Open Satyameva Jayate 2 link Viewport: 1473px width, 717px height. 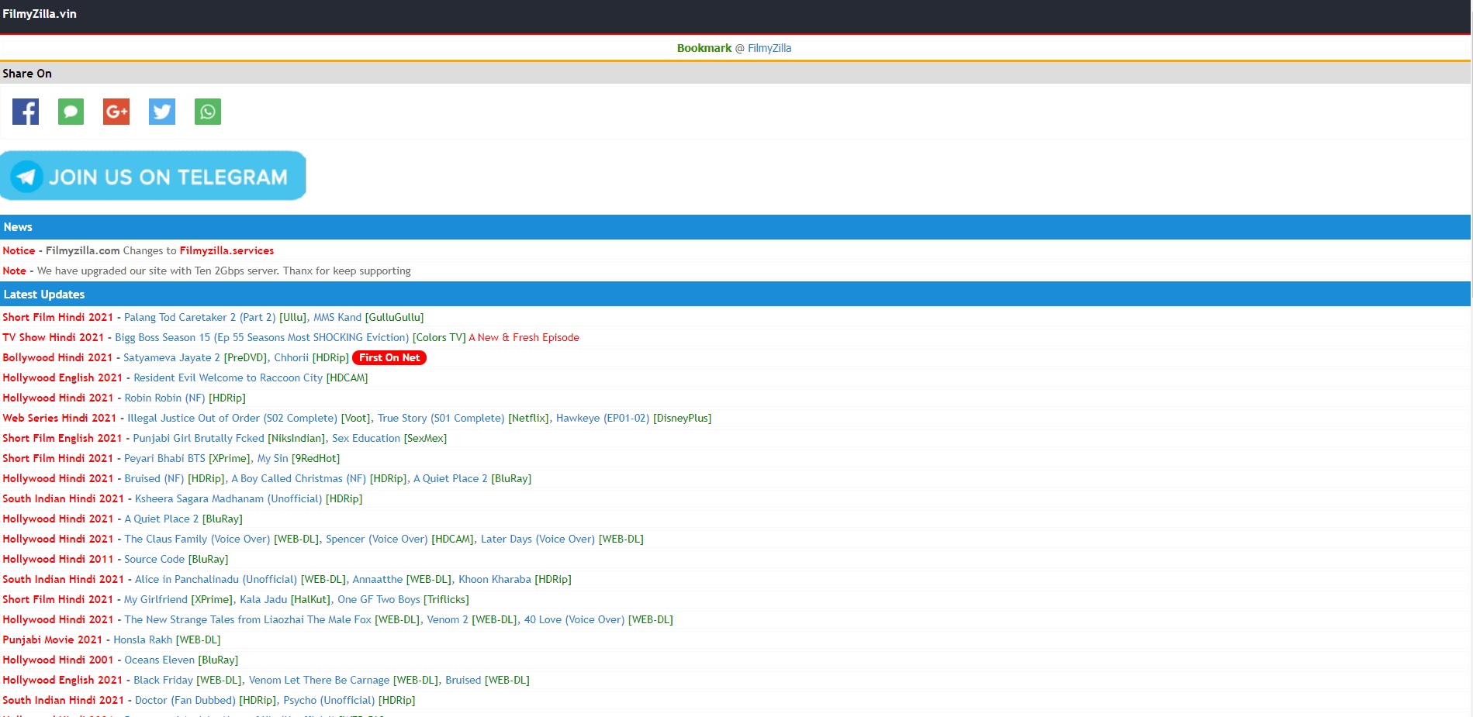171,357
